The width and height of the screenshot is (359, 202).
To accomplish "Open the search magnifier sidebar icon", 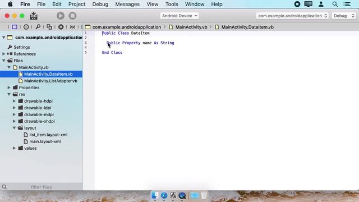I will [x=38, y=27].
